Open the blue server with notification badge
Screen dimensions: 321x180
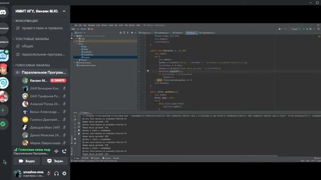4,55
